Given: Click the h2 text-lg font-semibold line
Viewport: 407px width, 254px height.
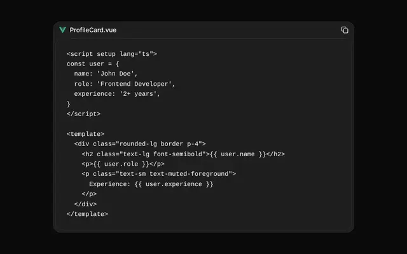Looking at the screenshot, I should click(x=183, y=154).
